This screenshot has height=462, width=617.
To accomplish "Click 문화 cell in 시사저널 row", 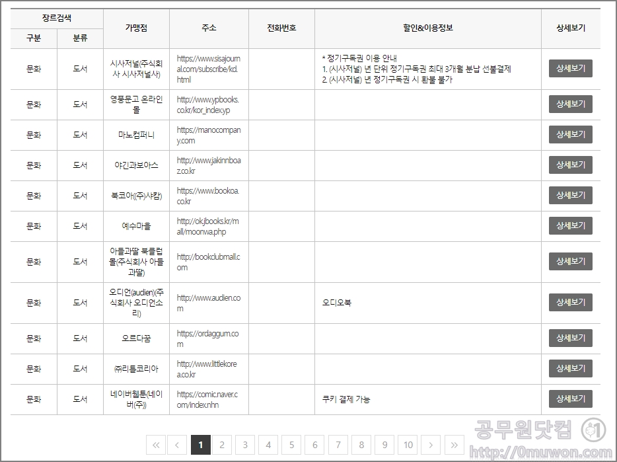I will point(34,69).
